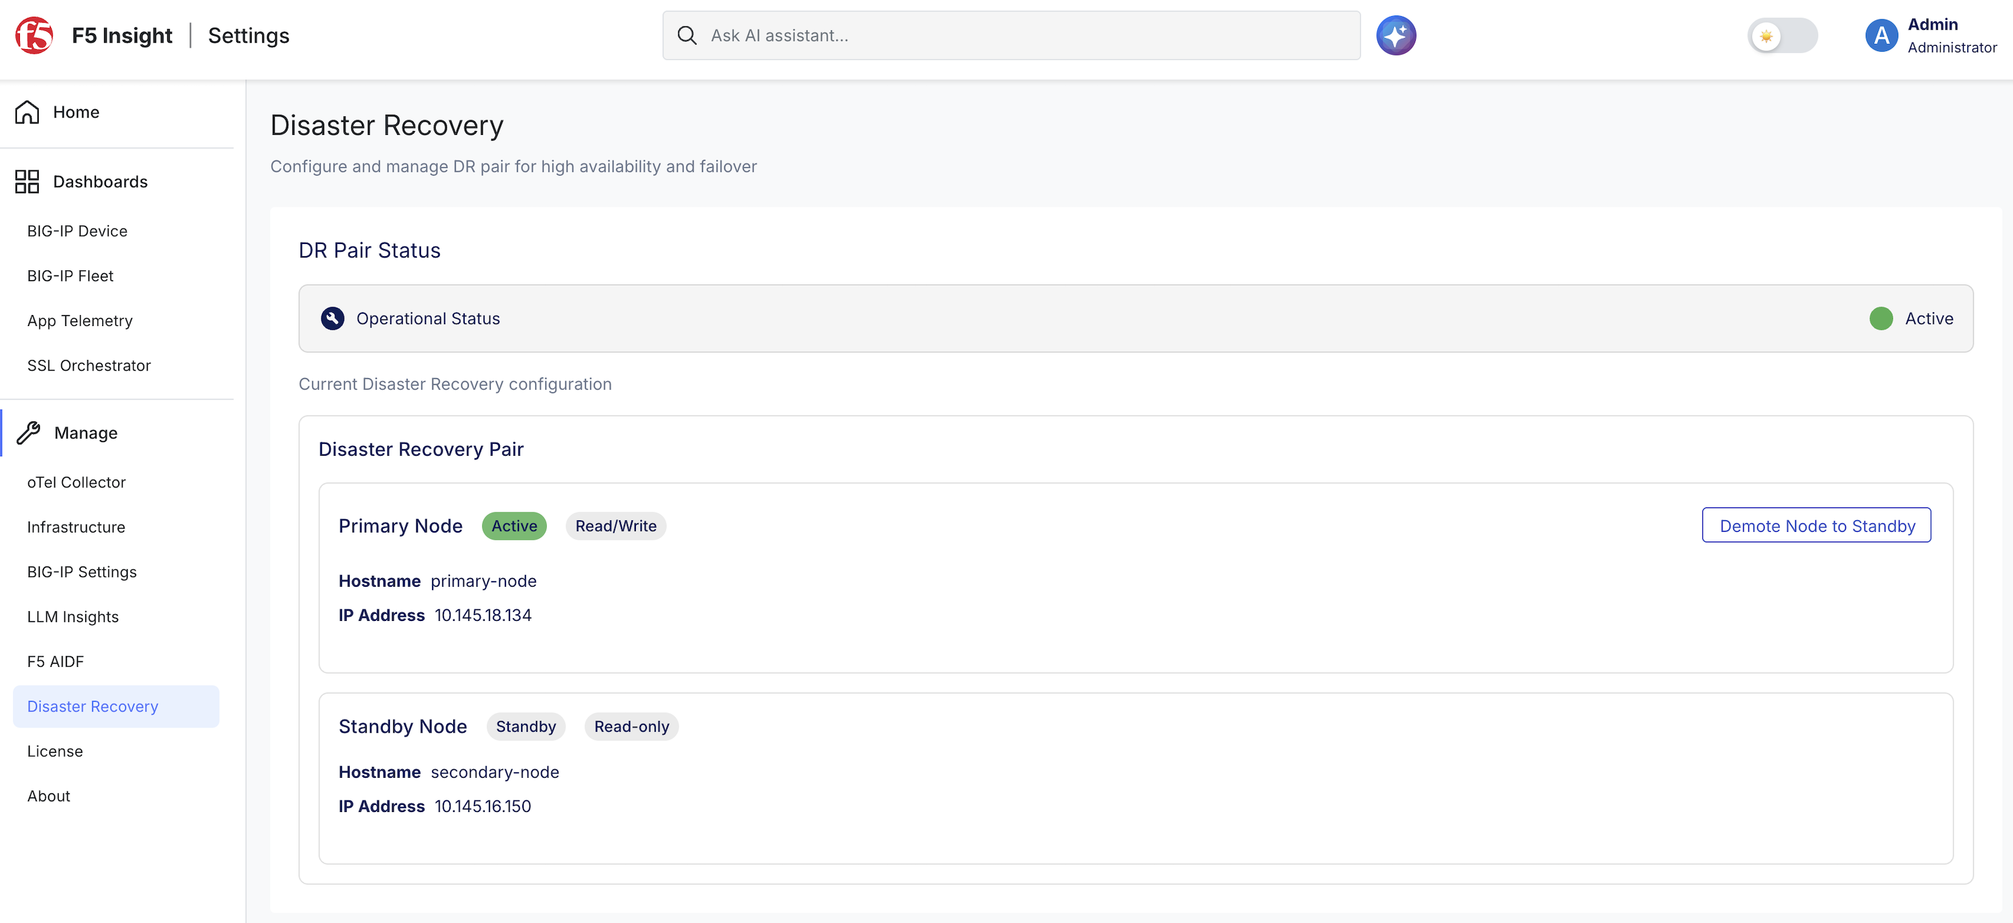The width and height of the screenshot is (2013, 923).
Task: Click the search magnifier icon
Action: point(687,35)
